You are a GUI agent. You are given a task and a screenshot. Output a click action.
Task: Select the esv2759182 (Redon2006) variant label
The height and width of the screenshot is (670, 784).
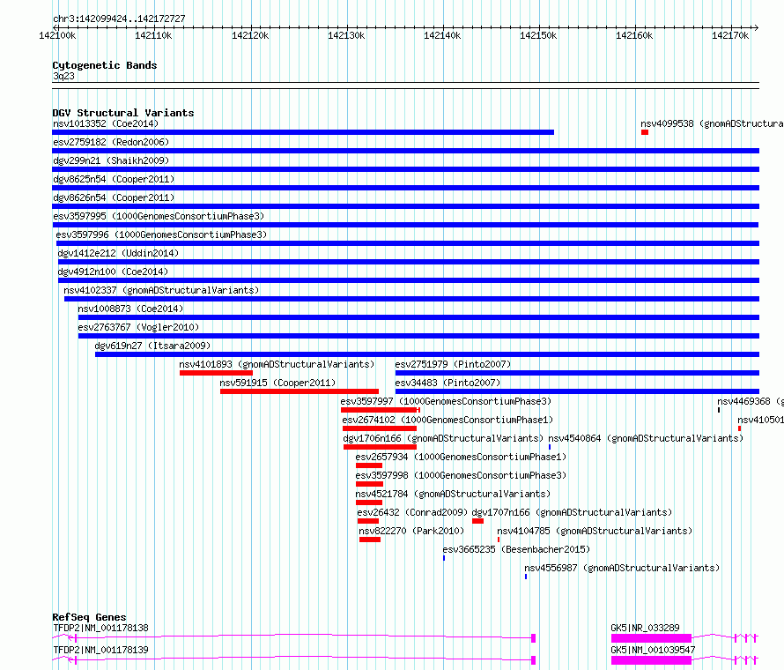coord(111,142)
